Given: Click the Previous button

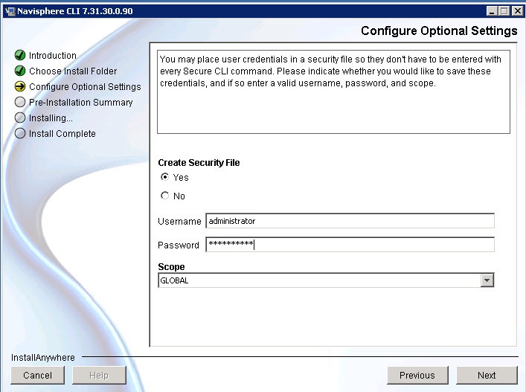Looking at the screenshot, I should tap(417, 375).
